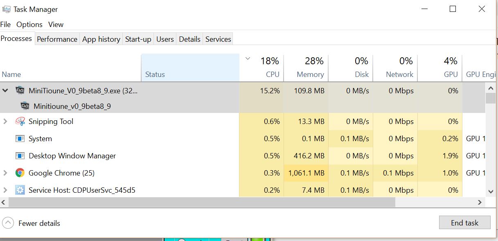
Task: Sort by the Disk column header
Action: [350, 68]
